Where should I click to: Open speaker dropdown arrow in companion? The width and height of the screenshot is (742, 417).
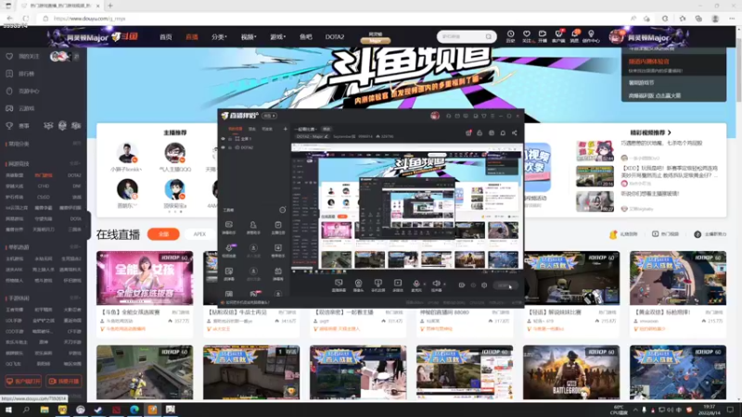[444, 284]
